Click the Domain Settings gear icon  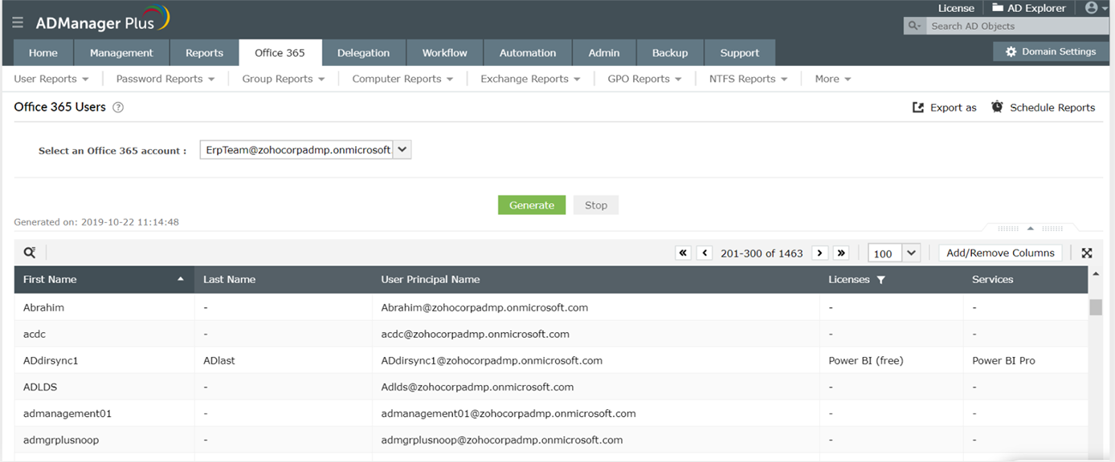coord(1010,51)
